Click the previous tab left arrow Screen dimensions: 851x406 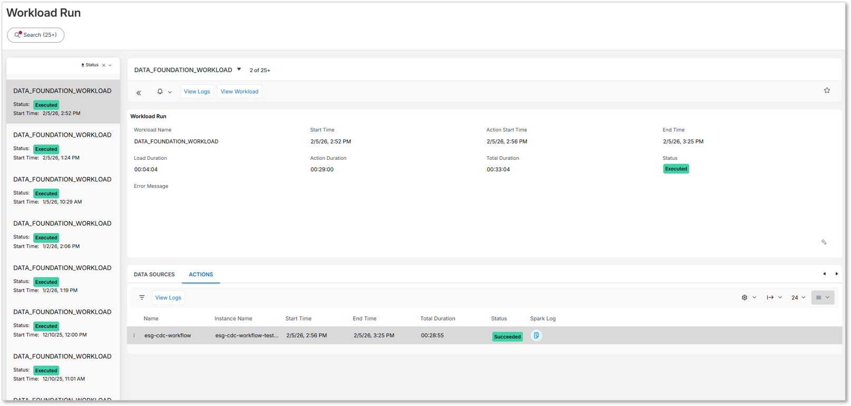824,274
